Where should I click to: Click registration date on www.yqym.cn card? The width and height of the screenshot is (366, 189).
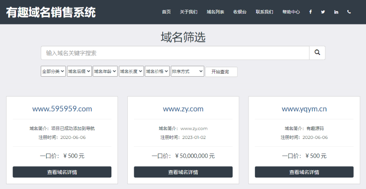pos(304,137)
